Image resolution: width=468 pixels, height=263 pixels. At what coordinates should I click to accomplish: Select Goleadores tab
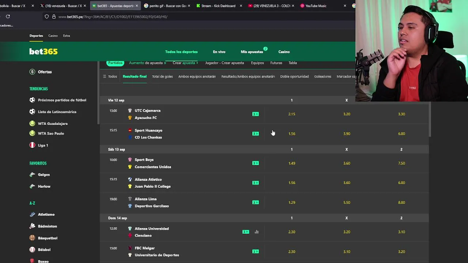coord(322,76)
